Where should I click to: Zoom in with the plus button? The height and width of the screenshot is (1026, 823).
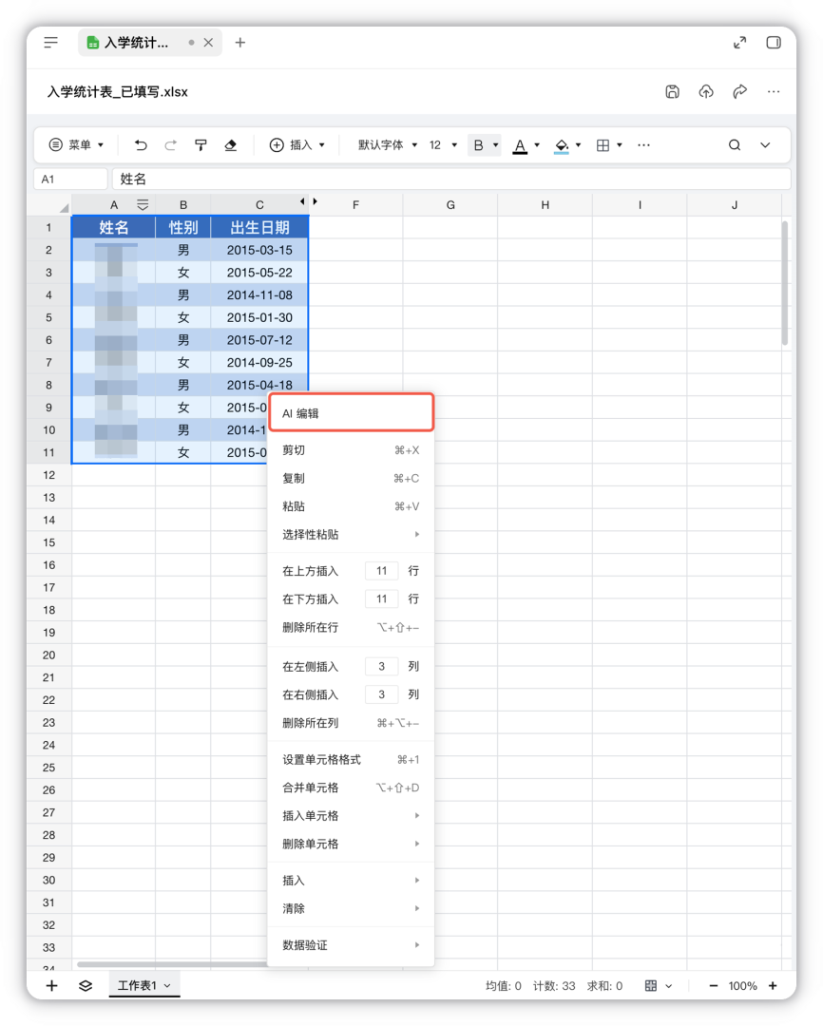click(774, 985)
